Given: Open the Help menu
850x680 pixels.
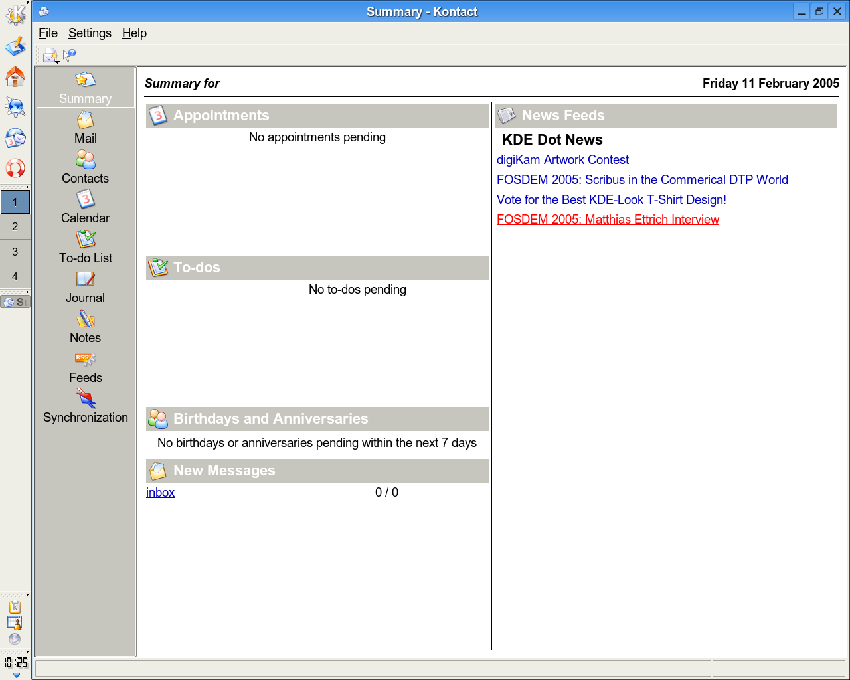Looking at the screenshot, I should coord(134,33).
